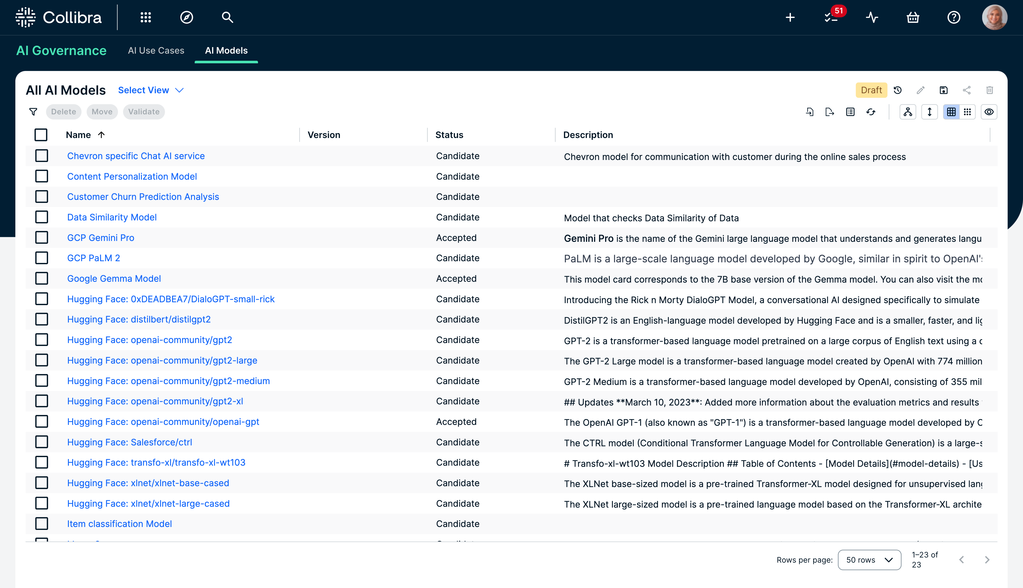The width and height of the screenshot is (1023, 588).
Task: Open the 50 rows per page dropdown
Action: tap(869, 560)
